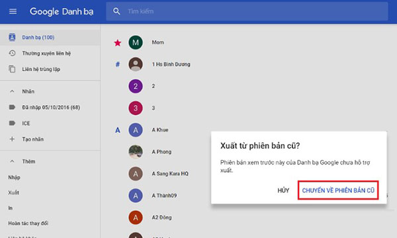This screenshot has width=397, height=238.
Task: Click Mom's green M avatar
Action: coord(136,42)
